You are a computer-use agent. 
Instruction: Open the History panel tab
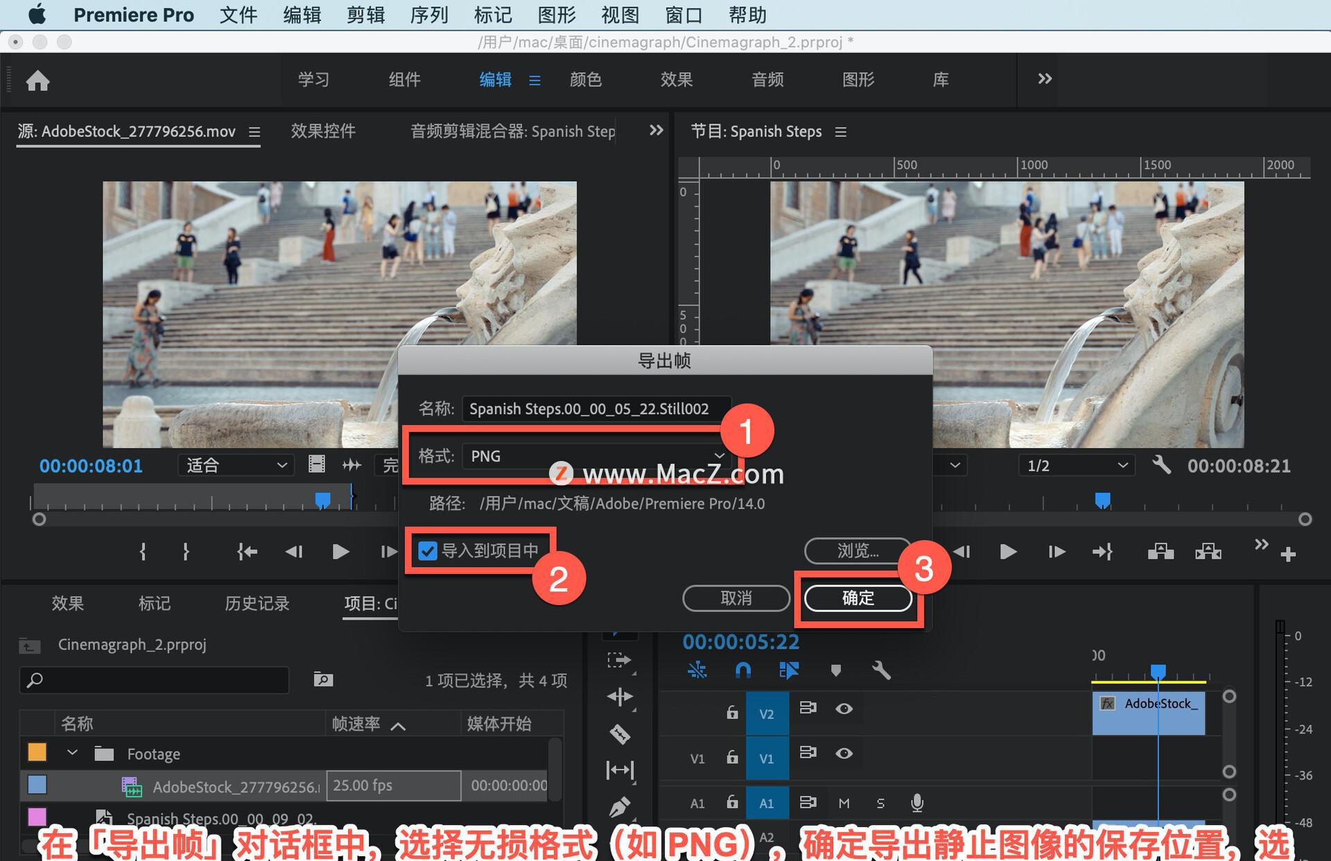coord(256,603)
